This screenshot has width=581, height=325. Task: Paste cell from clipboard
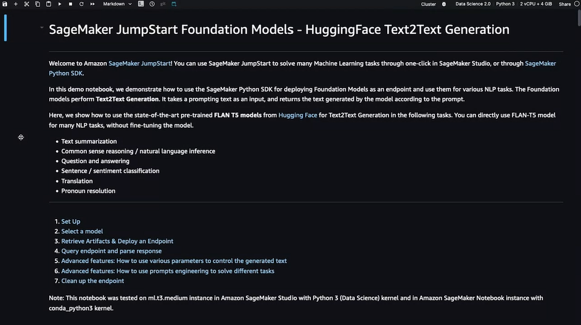click(x=49, y=4)
